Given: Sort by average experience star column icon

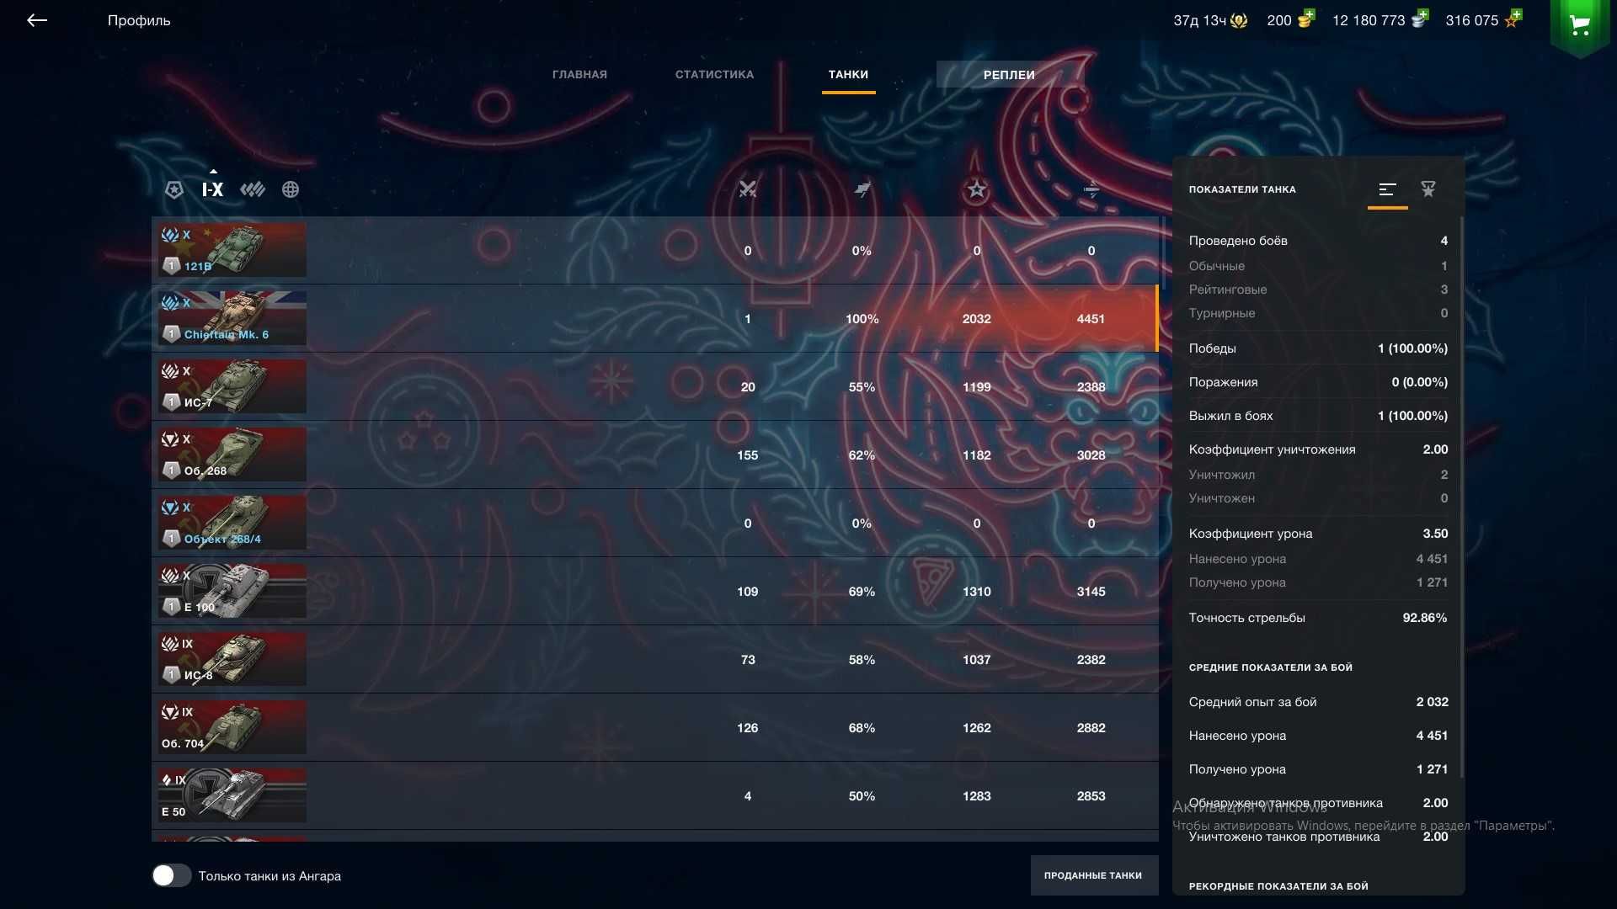Looking at the screenshot, I should 977,189.
